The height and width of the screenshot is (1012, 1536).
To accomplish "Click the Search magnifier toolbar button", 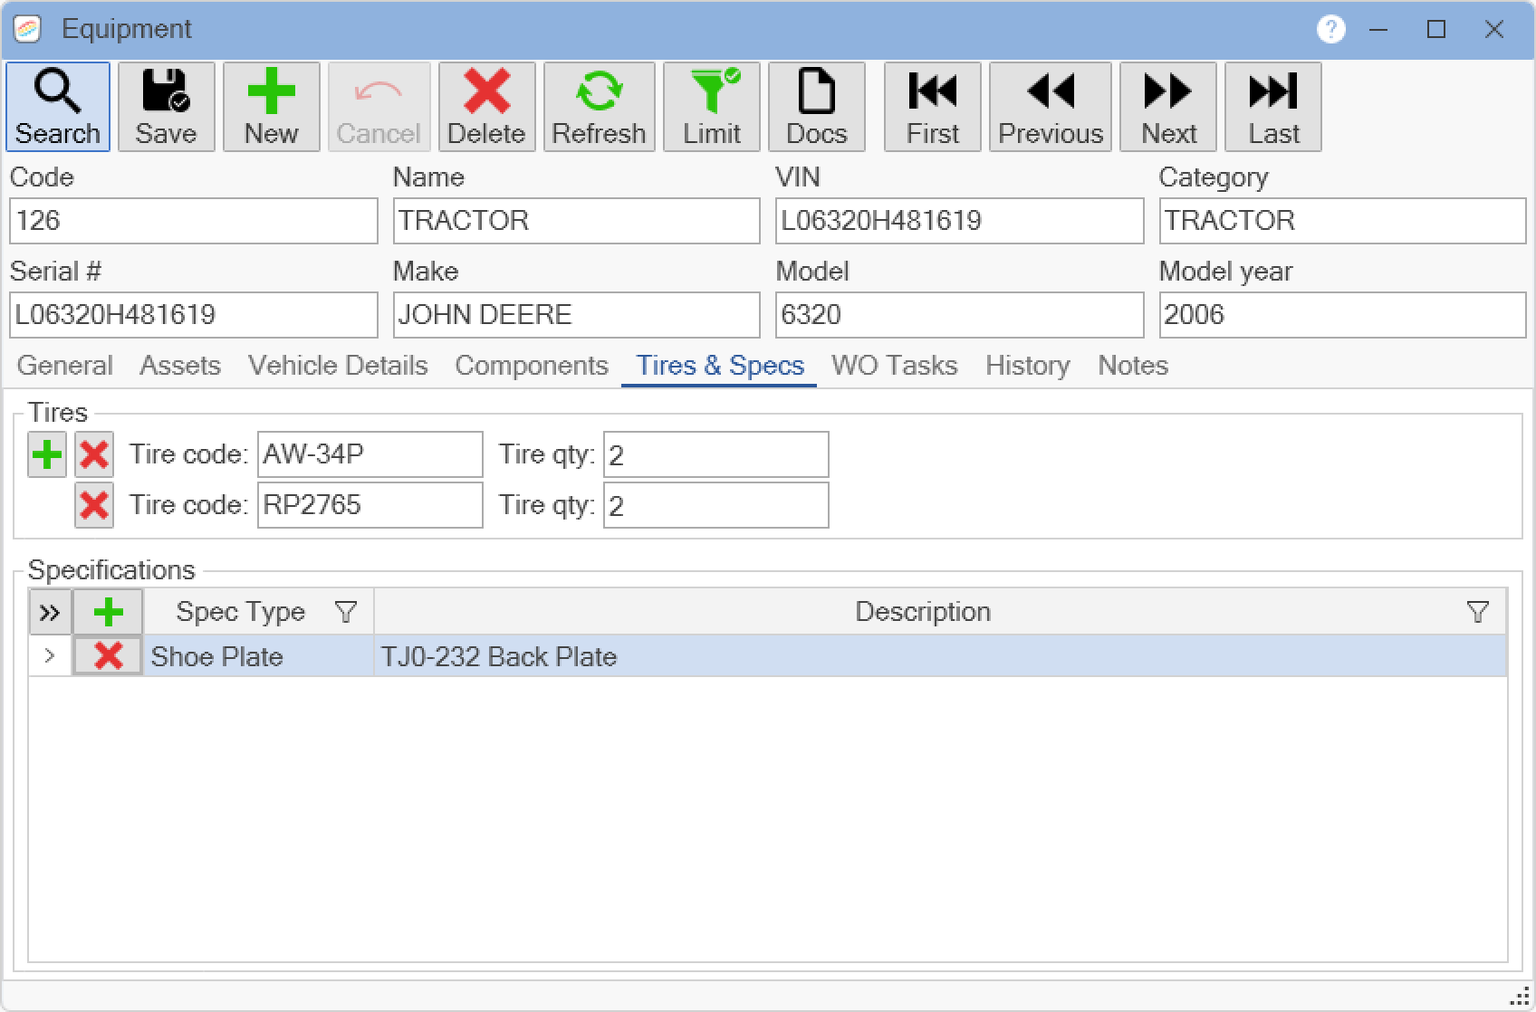I will (58, 107).
